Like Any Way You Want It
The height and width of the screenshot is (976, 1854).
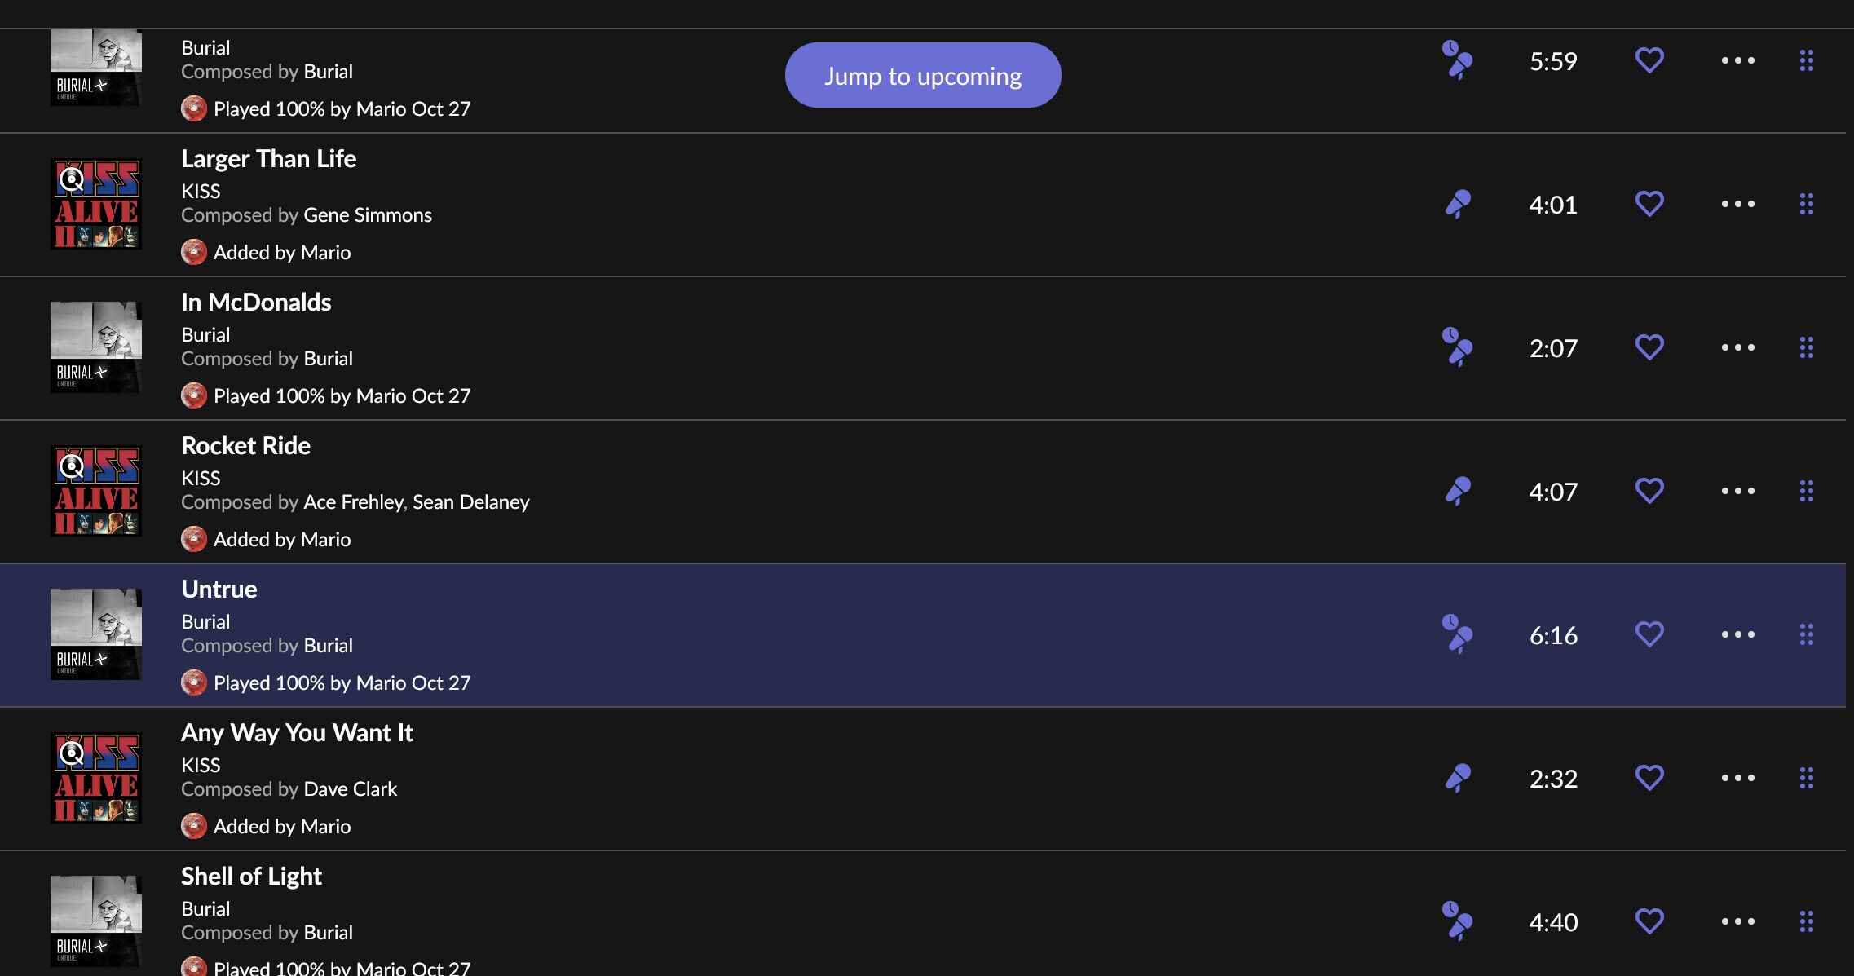coord(1649,778)
